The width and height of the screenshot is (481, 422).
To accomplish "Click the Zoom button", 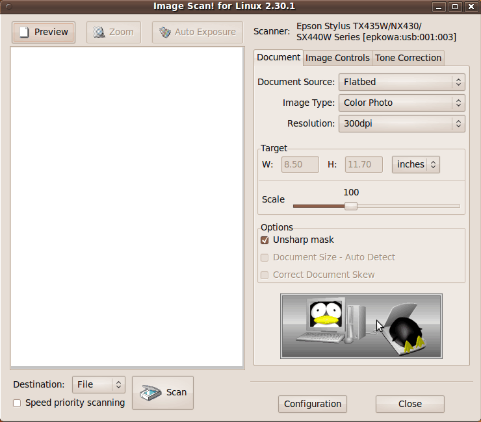I will 114,32.
